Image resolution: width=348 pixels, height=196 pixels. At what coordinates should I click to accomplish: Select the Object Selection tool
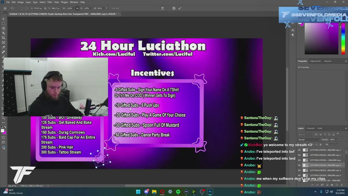[x=4, y=33]
